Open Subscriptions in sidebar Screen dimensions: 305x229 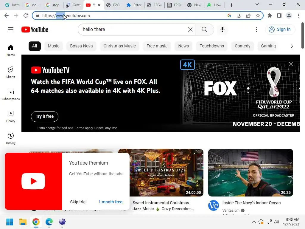11,95
